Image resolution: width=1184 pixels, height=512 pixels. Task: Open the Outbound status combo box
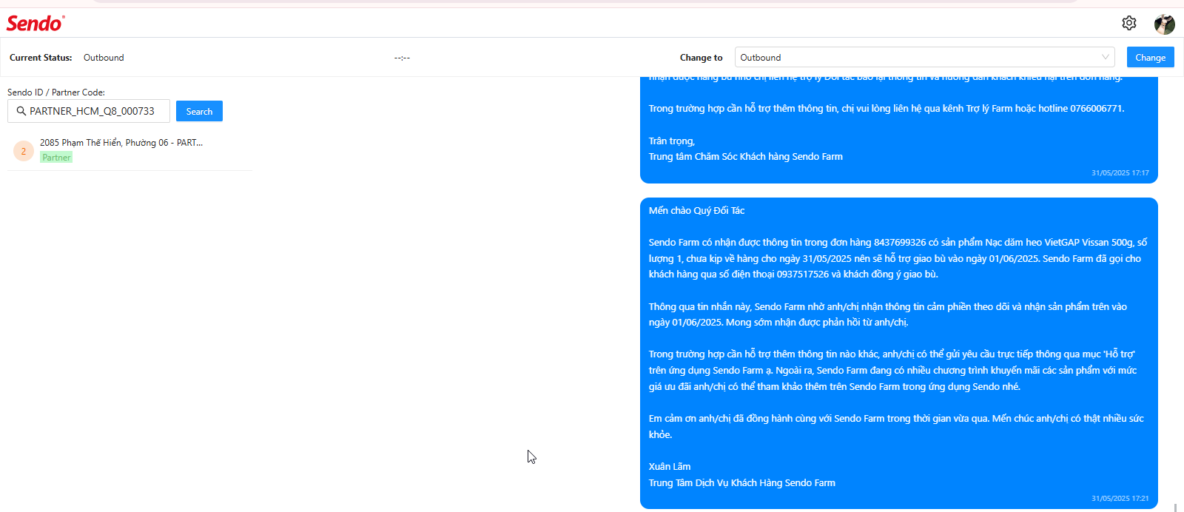click(x=925, y=57)
